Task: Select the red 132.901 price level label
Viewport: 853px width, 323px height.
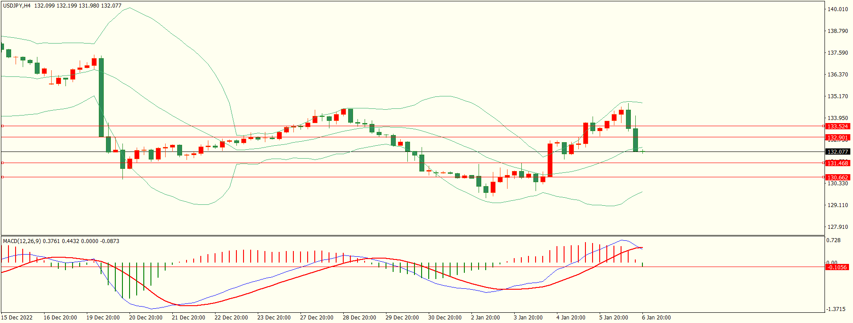Action: (837, 138)
